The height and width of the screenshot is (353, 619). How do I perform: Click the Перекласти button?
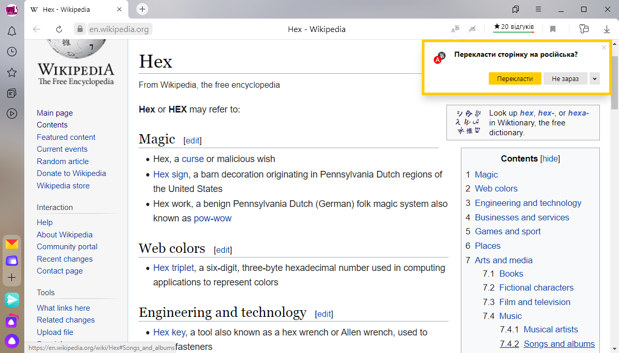(x=515, y=78)
